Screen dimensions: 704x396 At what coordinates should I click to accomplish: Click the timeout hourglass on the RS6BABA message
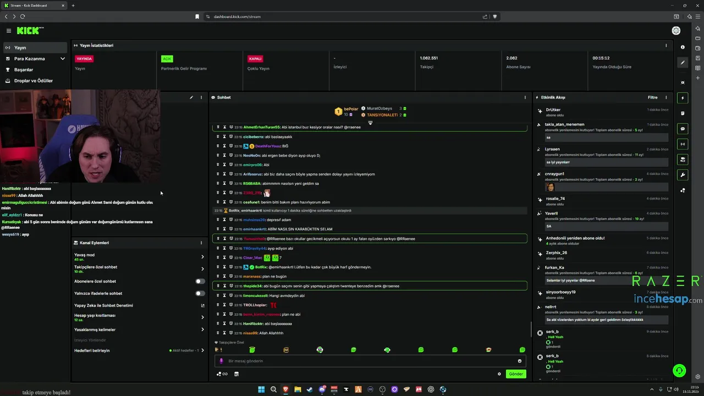(224, 183)
